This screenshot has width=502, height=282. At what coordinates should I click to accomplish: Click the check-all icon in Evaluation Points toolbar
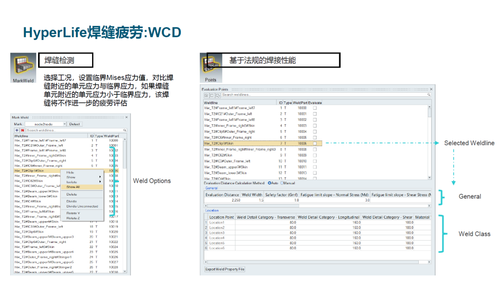coord(206,95)
